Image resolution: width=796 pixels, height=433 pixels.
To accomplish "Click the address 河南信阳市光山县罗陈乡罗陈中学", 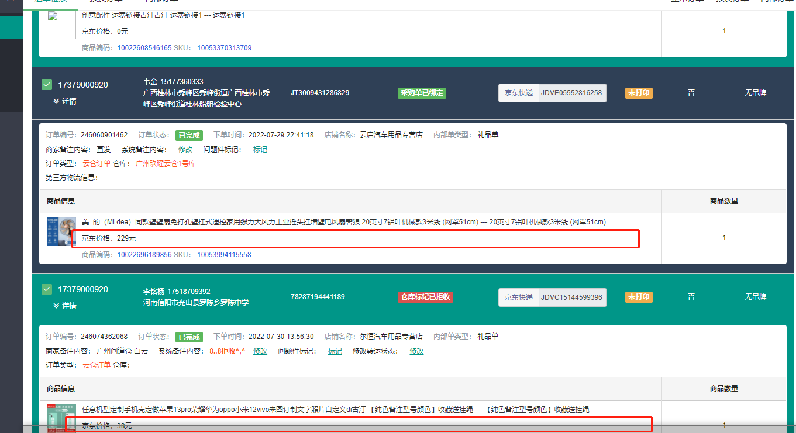I will 196,303.
